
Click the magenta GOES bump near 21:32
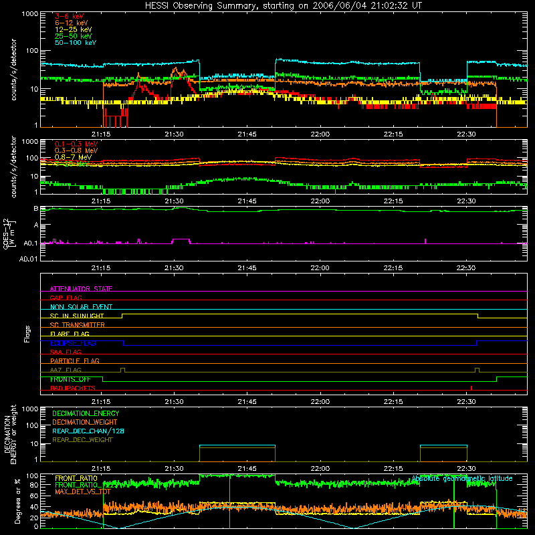point(181,241)
